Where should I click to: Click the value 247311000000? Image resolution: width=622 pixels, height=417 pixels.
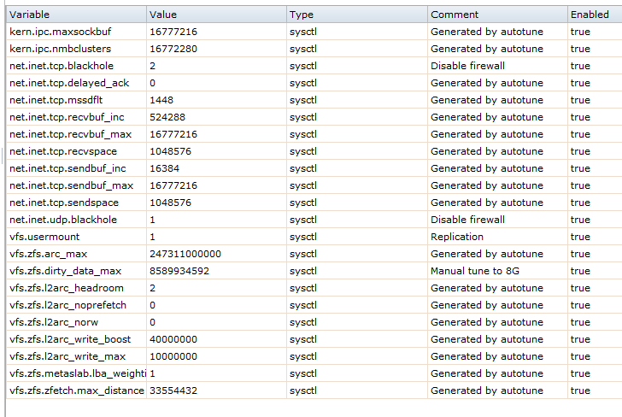point(185,254)
